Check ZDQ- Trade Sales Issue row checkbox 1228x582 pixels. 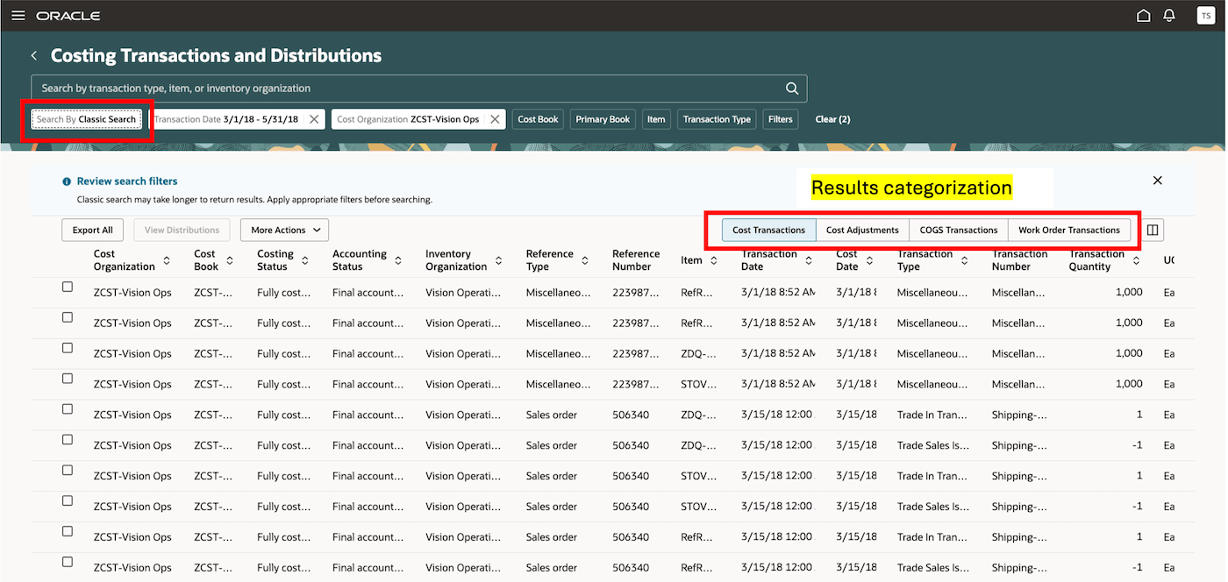click(x=68, y=440)
